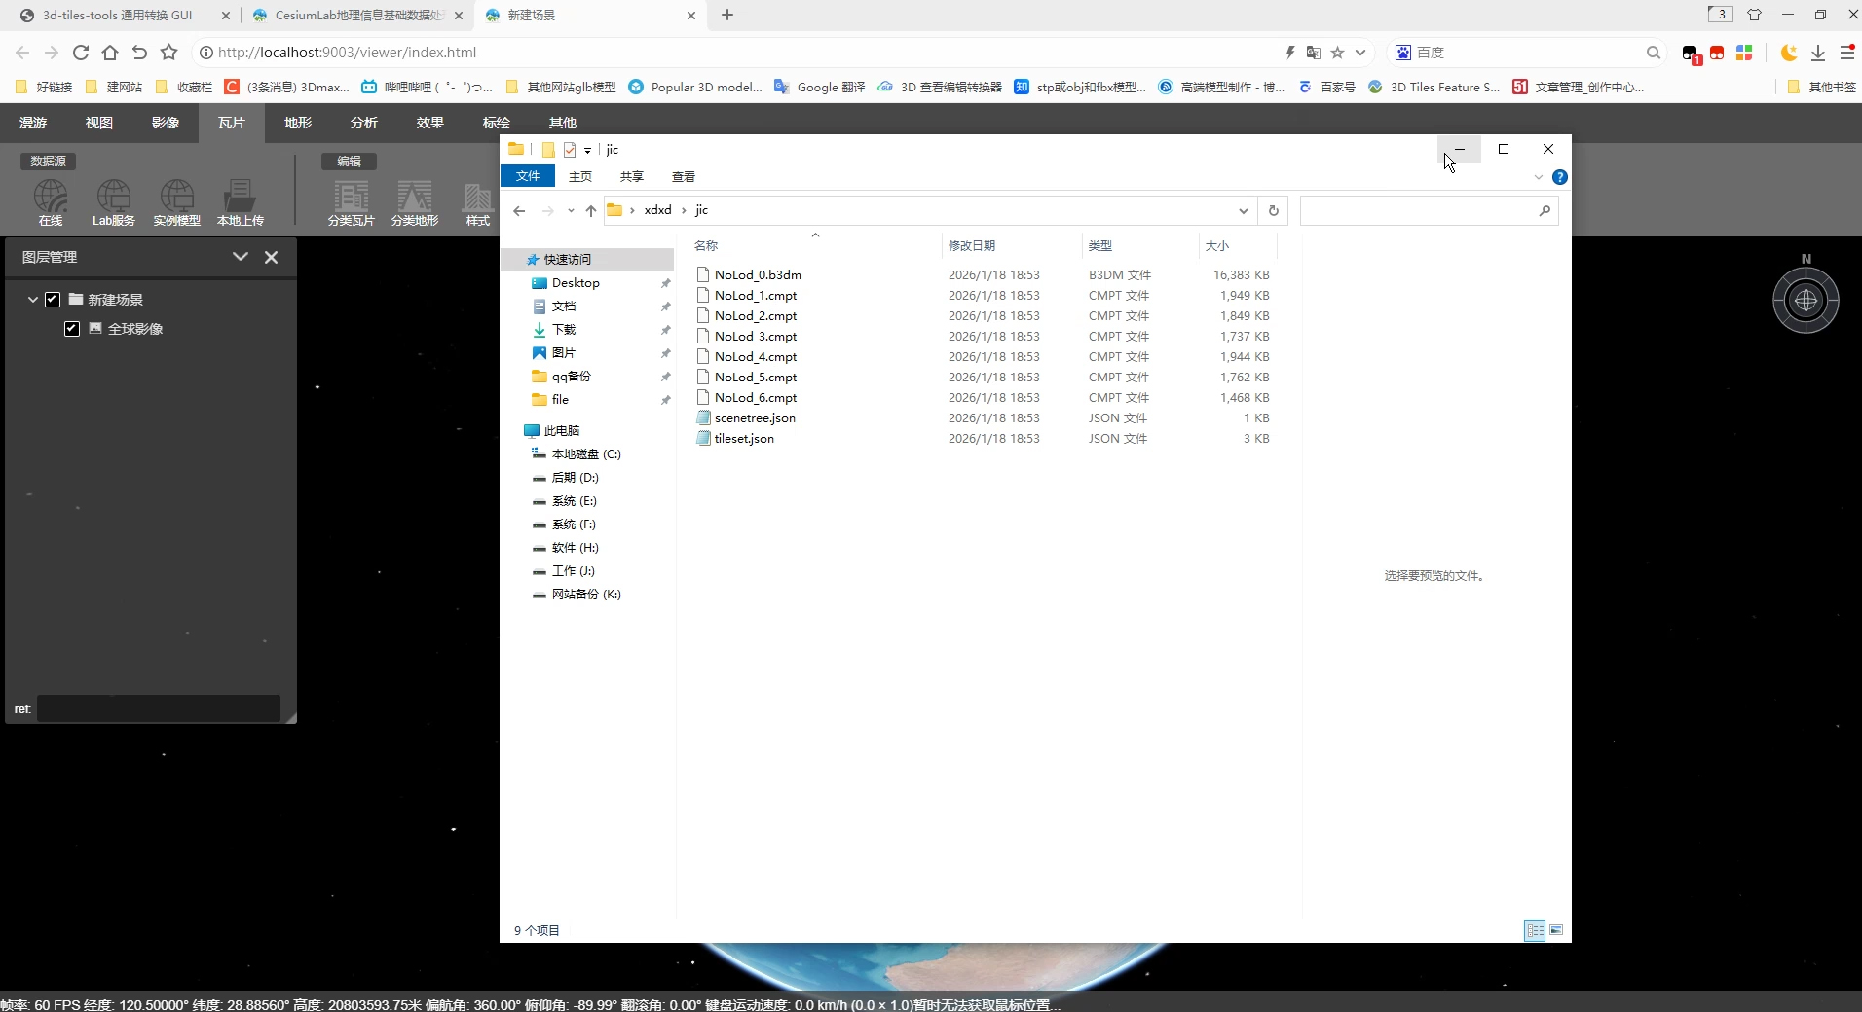The height and width of the screenshot is (1012, 1862).
Task: Collapse the 新建场景 tree node
Action: coord(33,300)
